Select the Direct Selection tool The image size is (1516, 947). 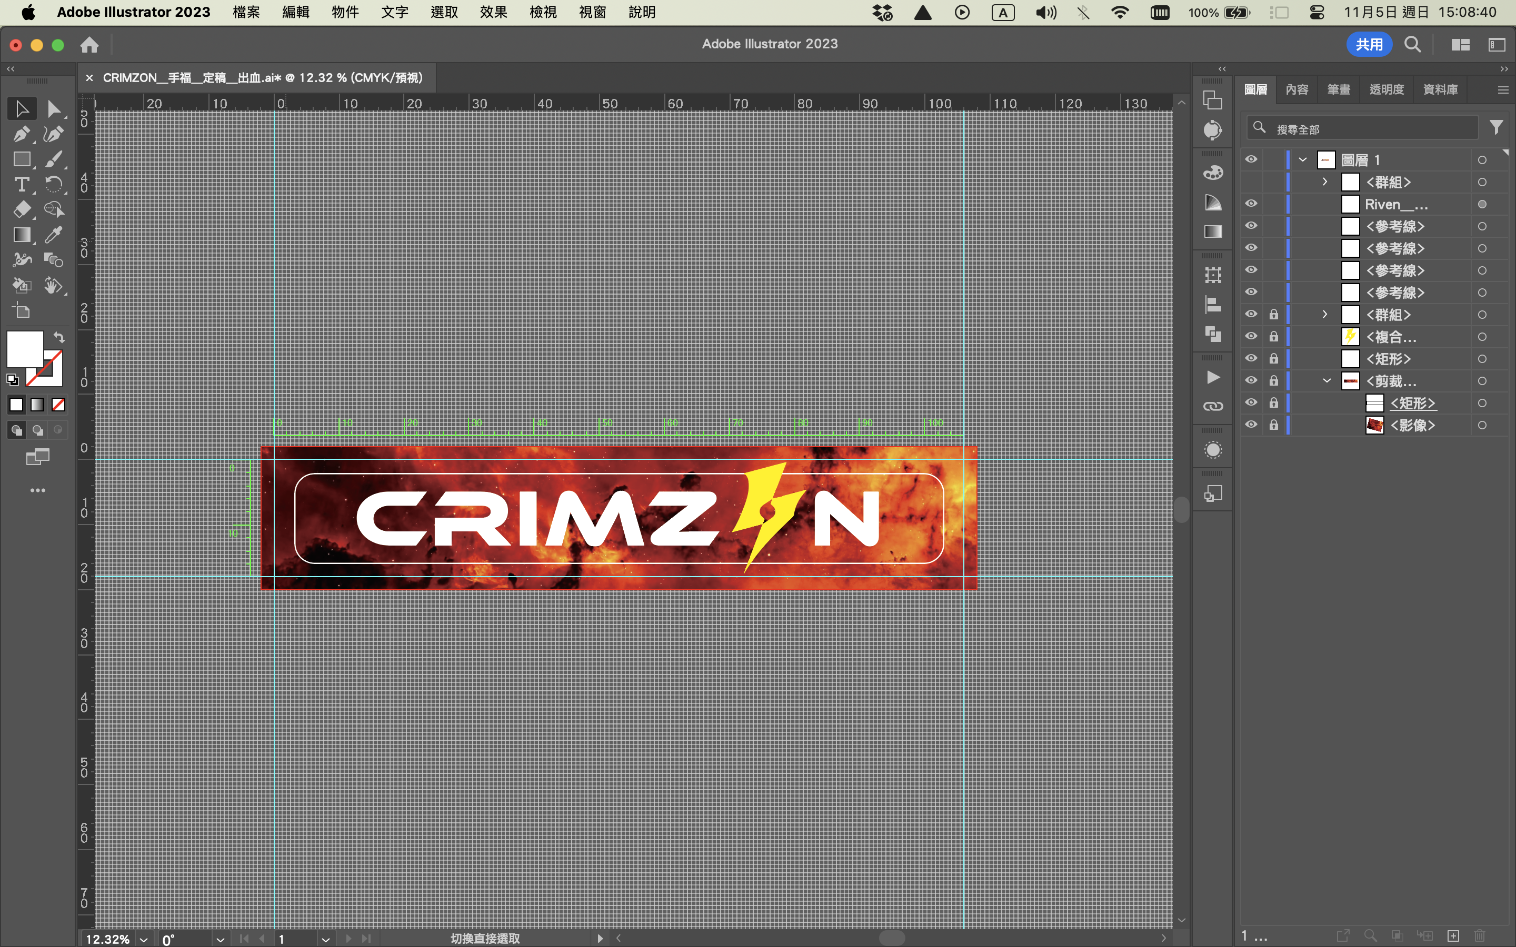click(x=54, y=108)
